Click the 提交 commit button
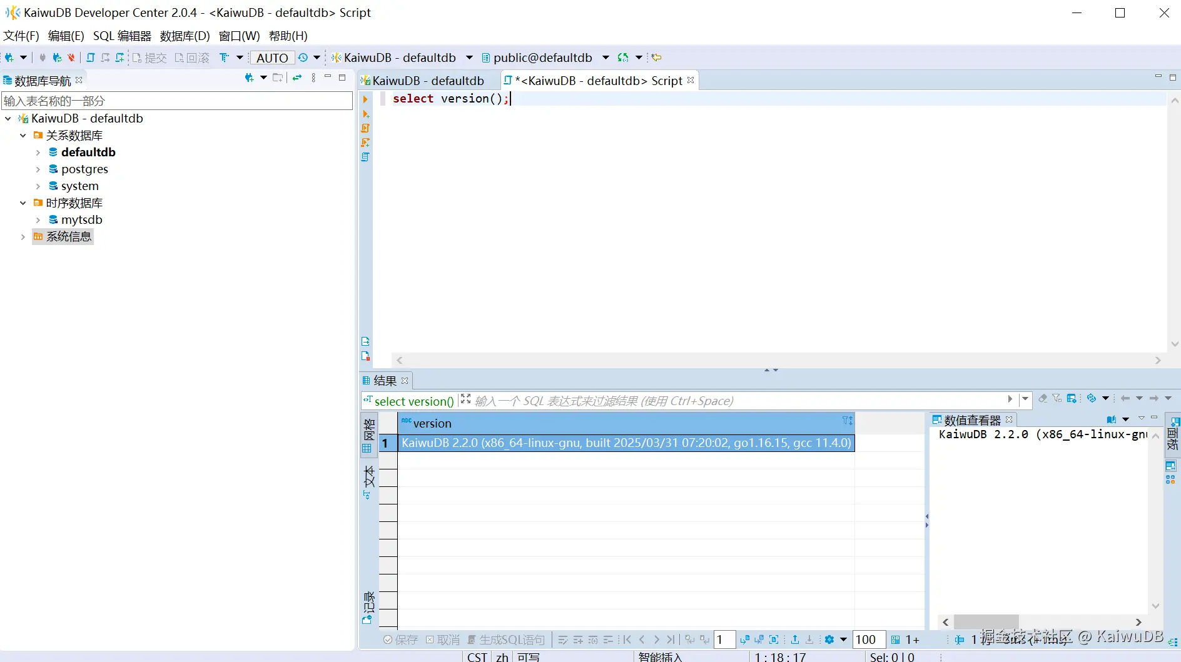The width and height of the screenshot is (1181, 662). (150, 58)
